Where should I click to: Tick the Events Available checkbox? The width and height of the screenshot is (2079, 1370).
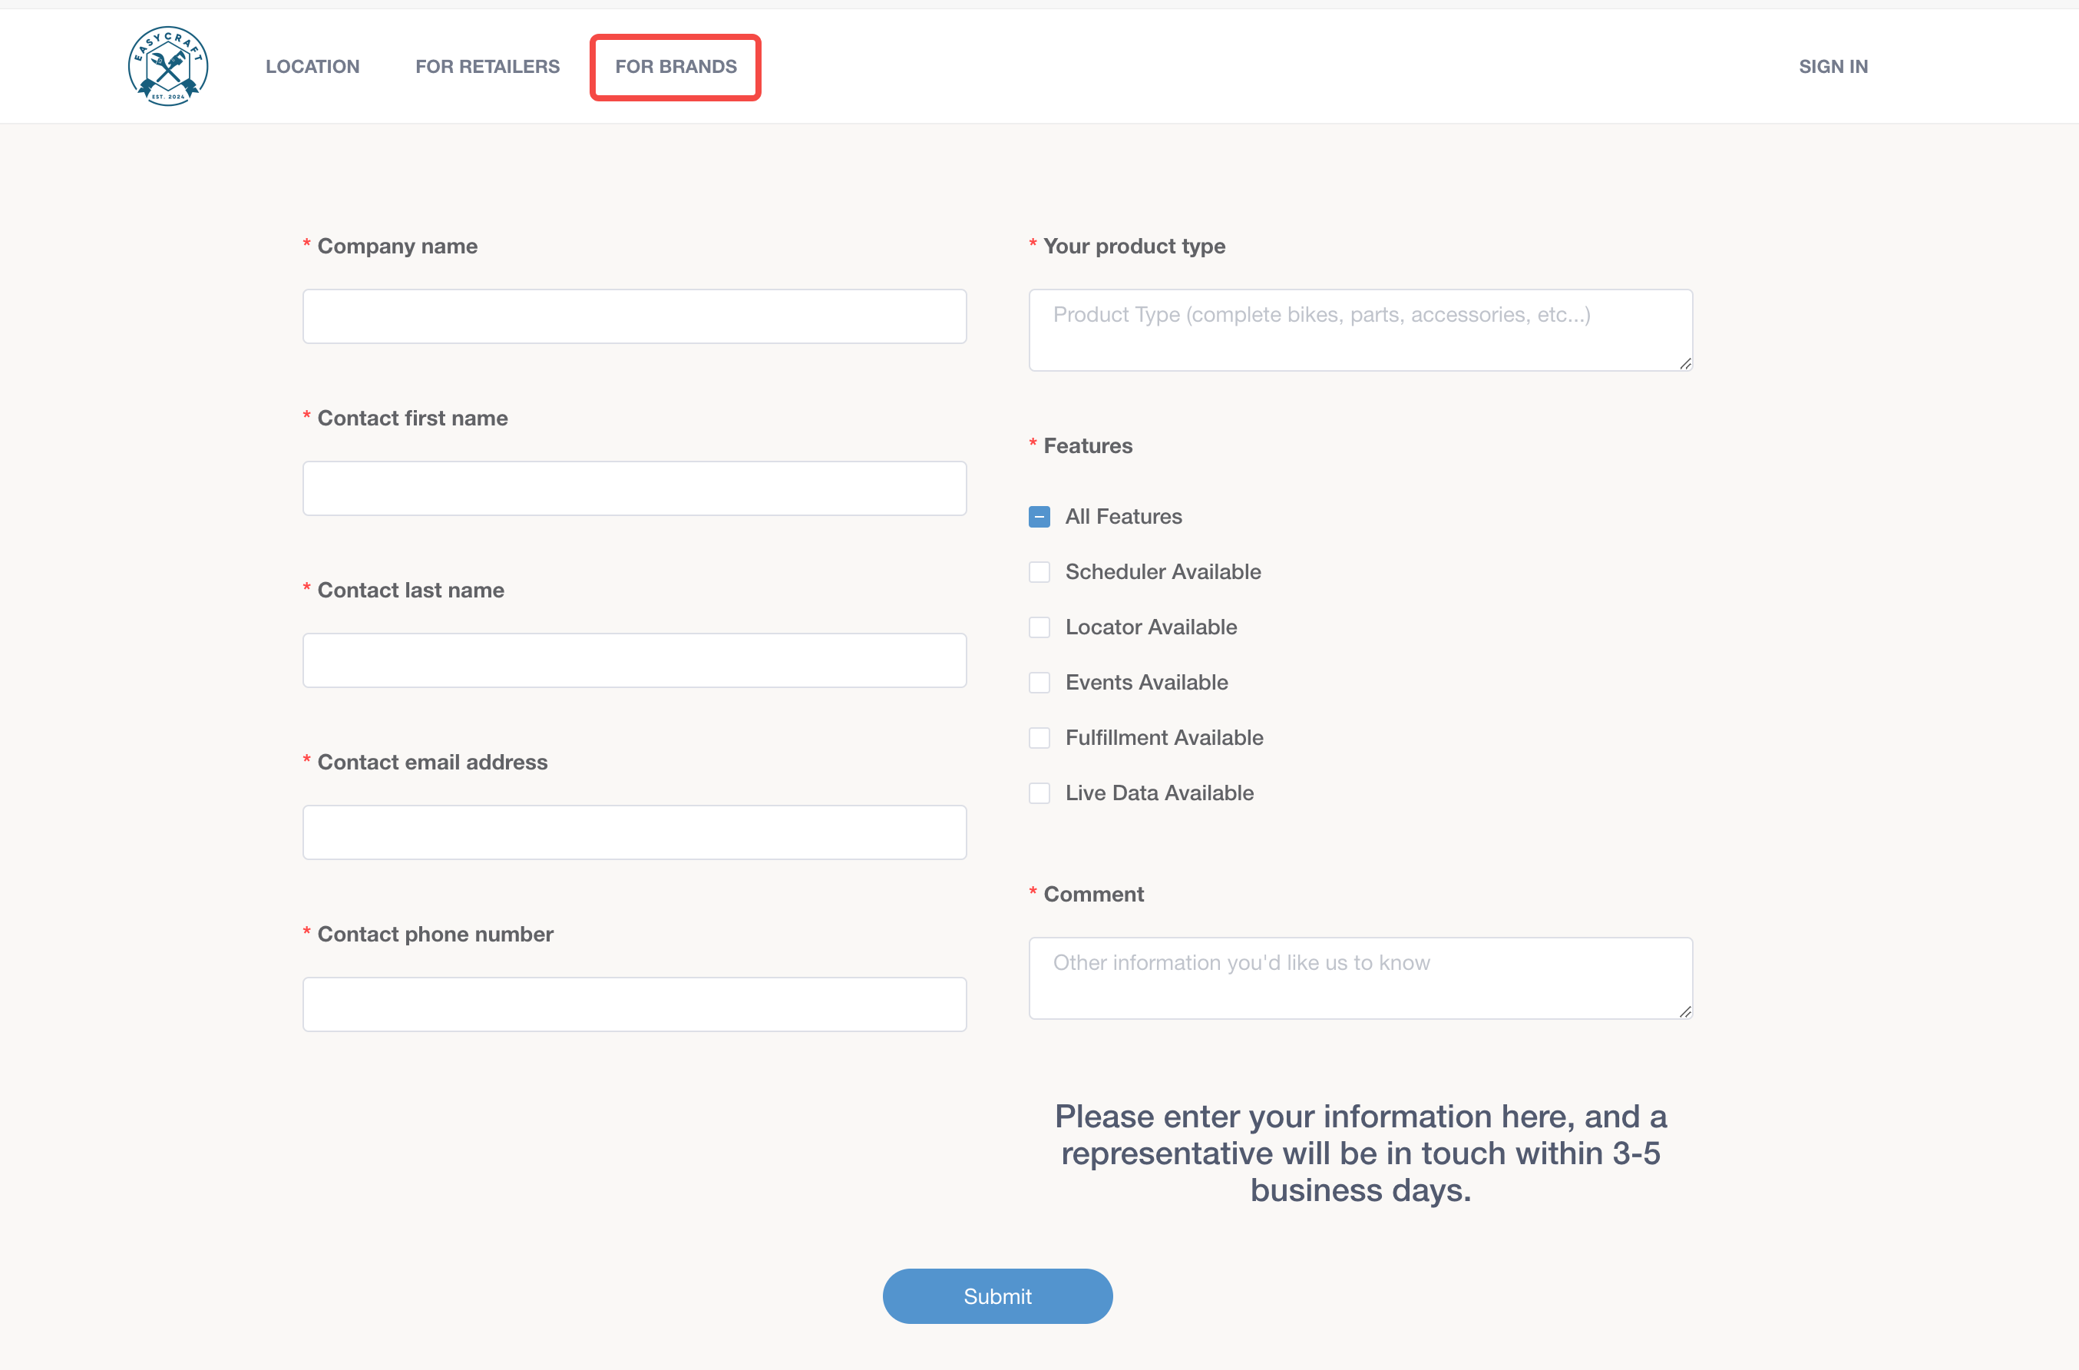click(x=1039, y=683)
